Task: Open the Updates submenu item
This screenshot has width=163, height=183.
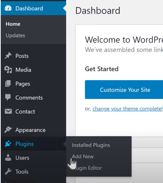Action: pyautogui.click(x=15, y=35)
